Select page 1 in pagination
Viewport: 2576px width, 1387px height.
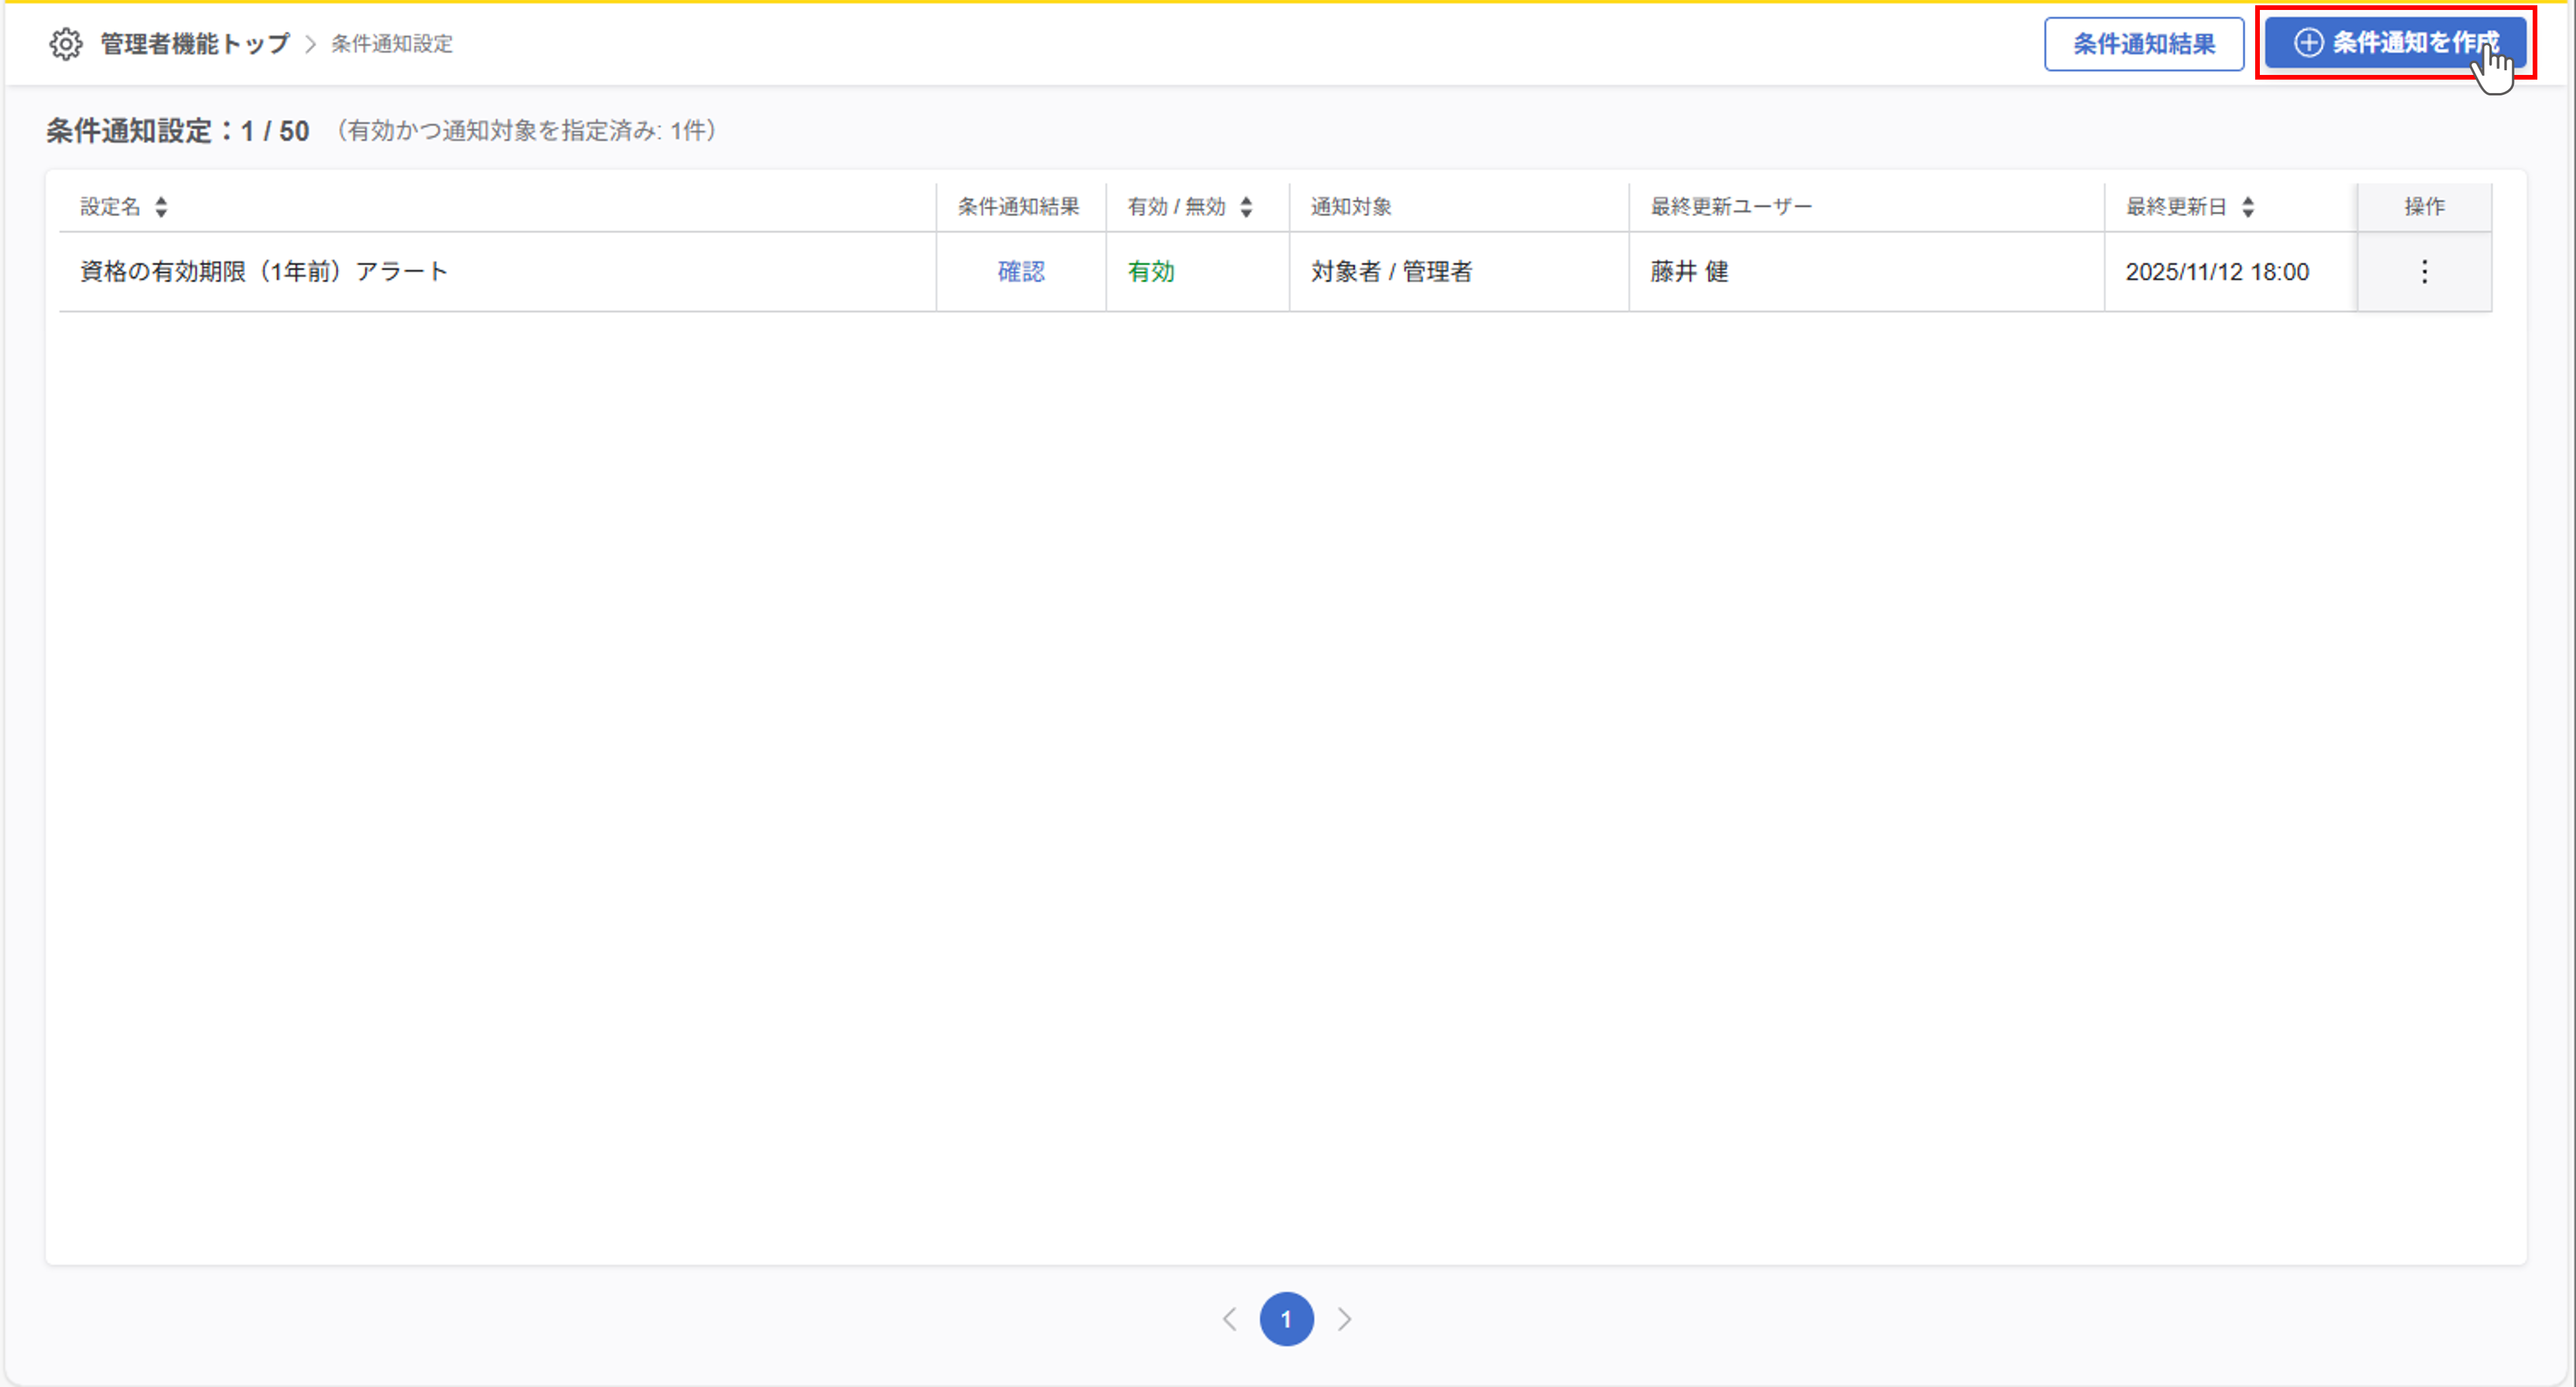[1286, 1319]
